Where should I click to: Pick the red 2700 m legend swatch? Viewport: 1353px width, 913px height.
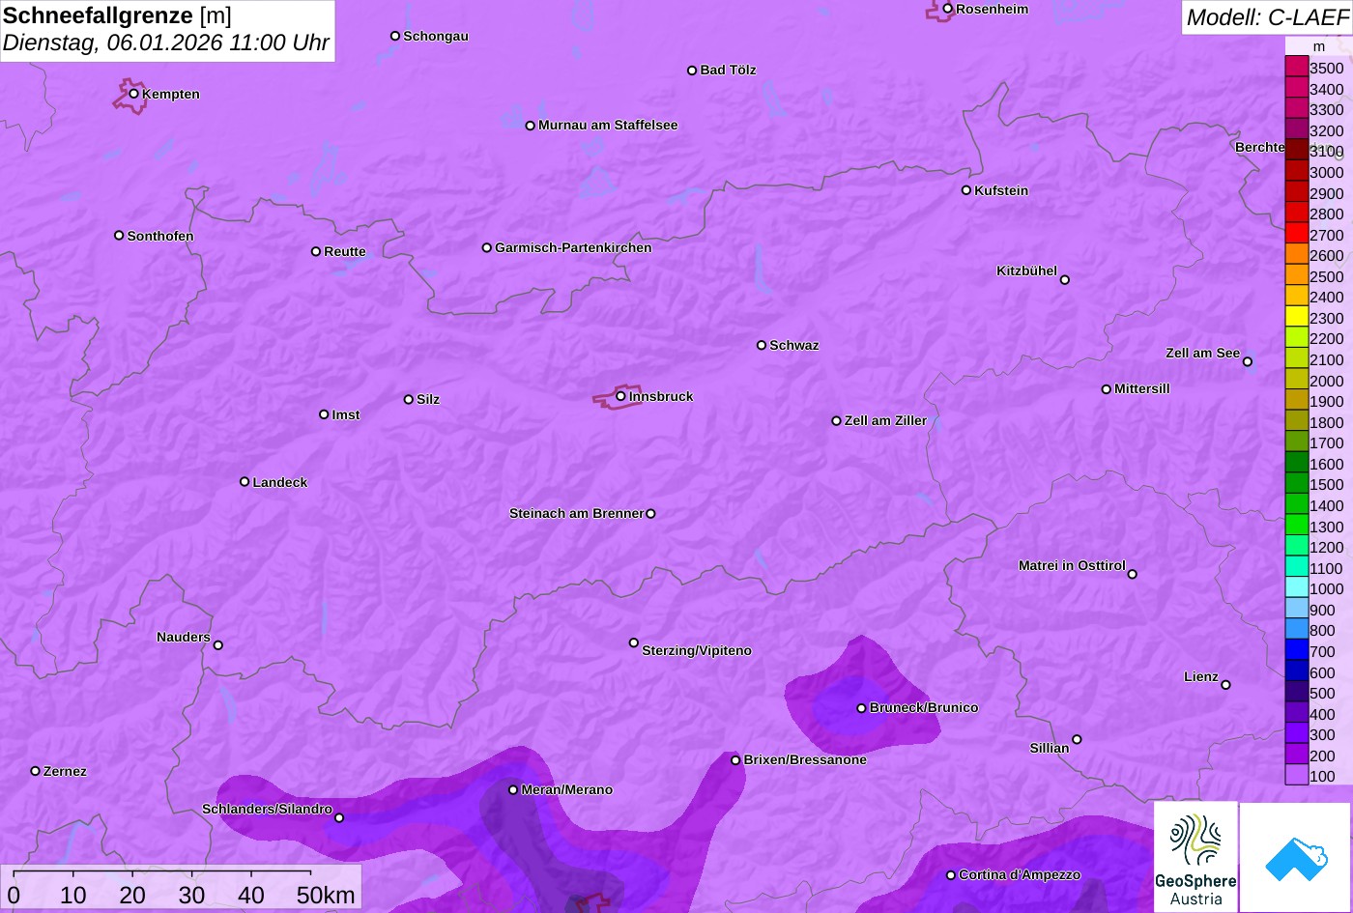tap(1297, 234)
